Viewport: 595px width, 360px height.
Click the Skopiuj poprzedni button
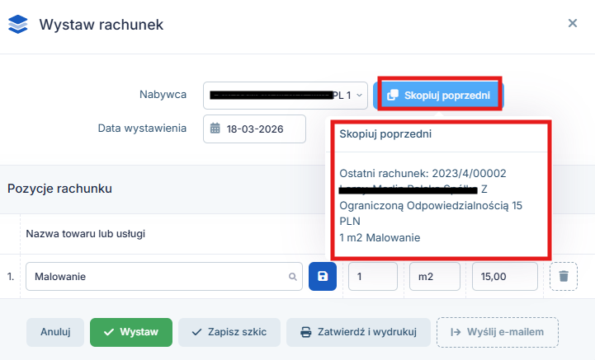440,96
